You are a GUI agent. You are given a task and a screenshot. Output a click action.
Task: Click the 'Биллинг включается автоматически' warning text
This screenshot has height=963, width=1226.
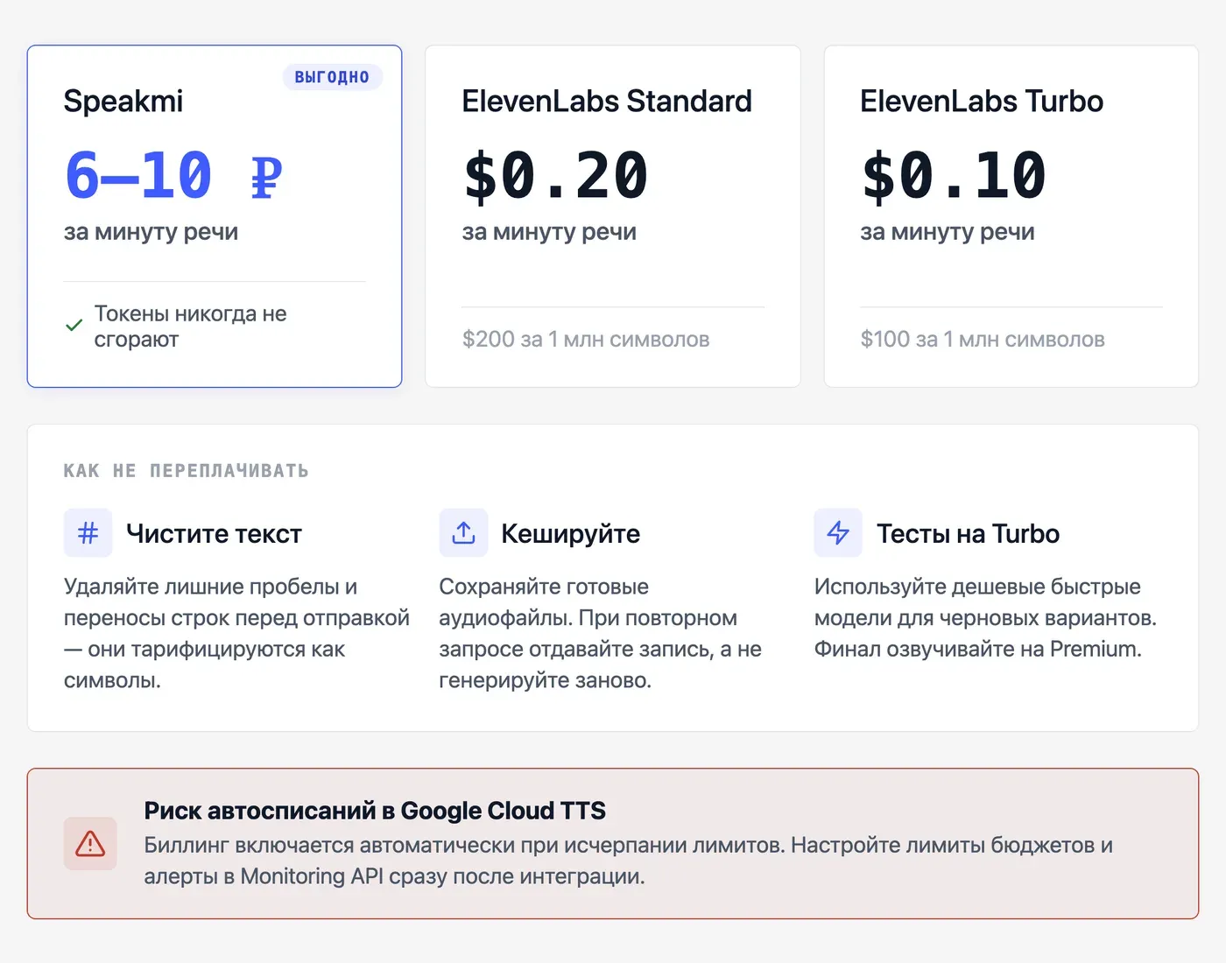point(628,861)
